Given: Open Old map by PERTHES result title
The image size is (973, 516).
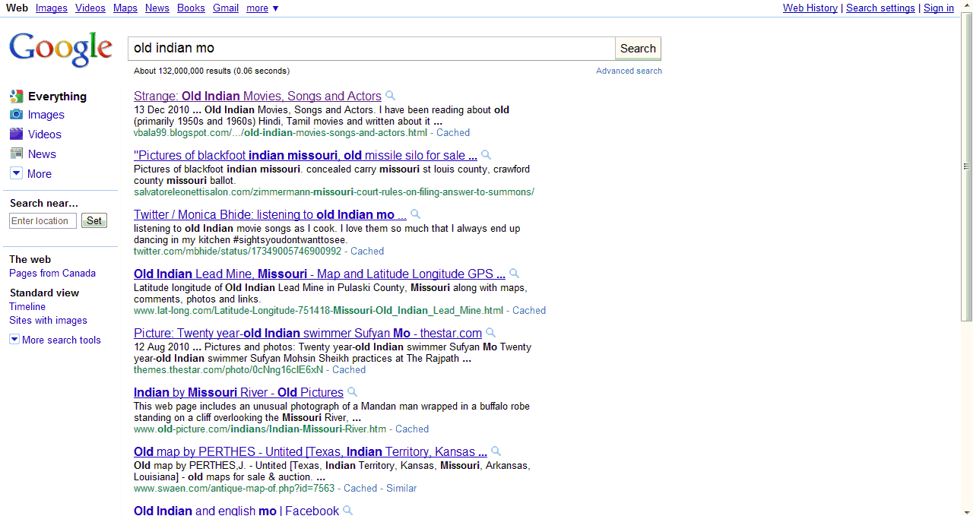Looking at the screenshot, I should click(x=310, y=451).
